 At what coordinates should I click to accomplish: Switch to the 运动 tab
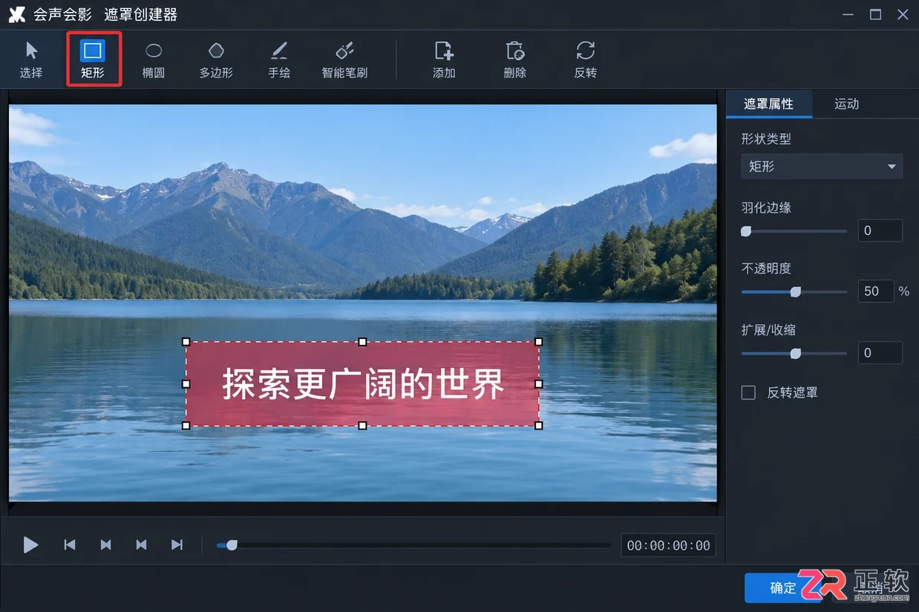[846, 104]
